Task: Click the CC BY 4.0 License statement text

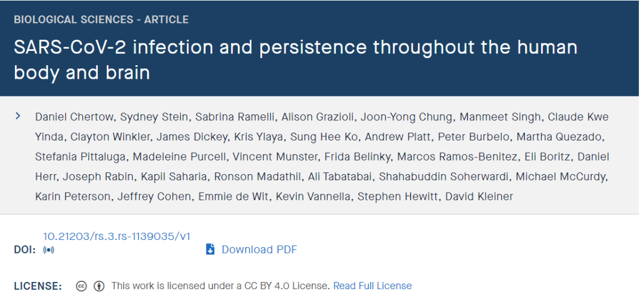Action: pos(220,286)
